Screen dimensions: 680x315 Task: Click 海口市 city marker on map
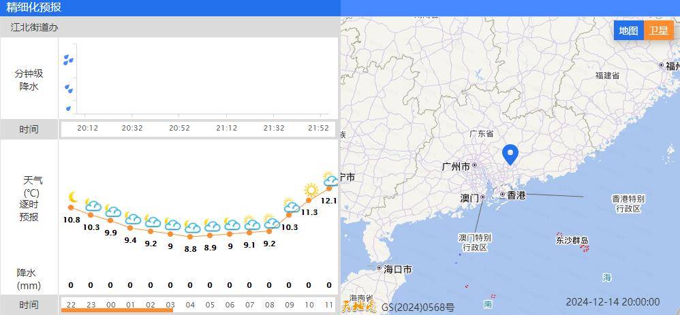380,269
